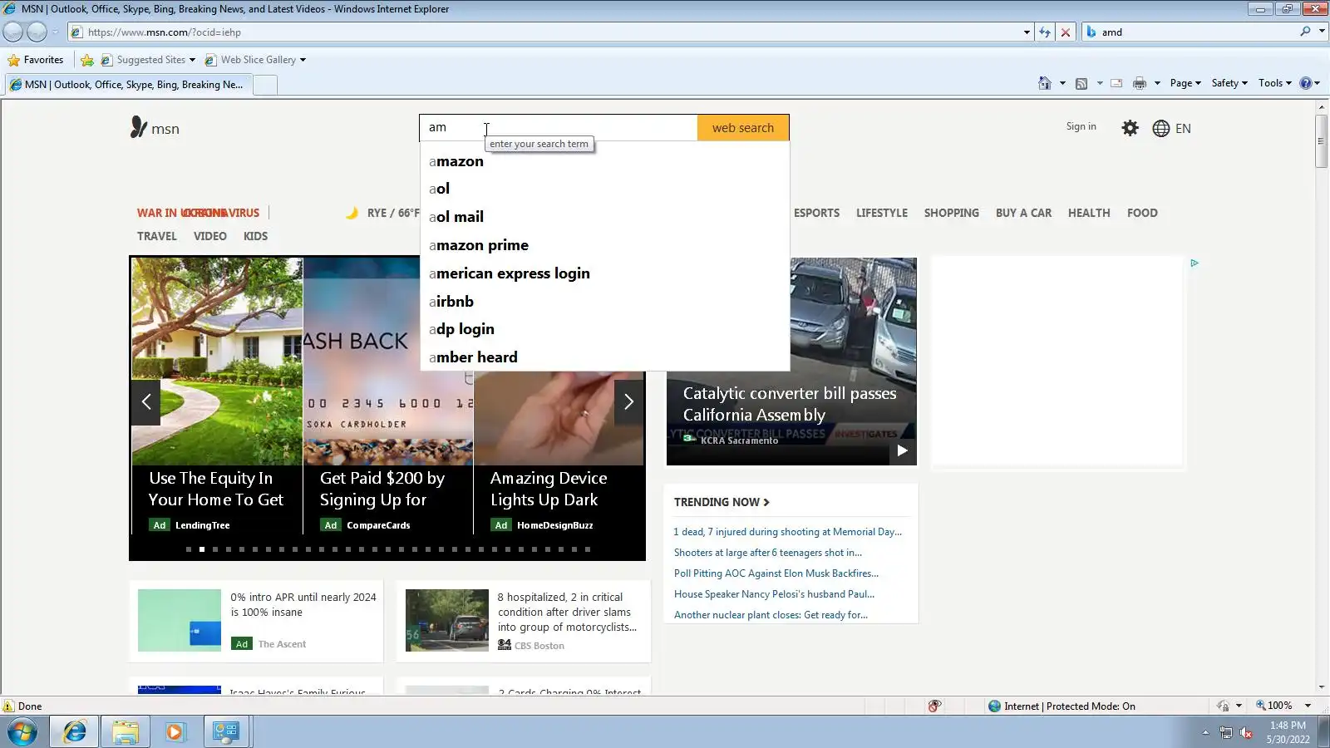Viewport: 1330px width, 748px height.
Task: Click the magnifier icon in the Bing search box
Action: (1305, 32)
